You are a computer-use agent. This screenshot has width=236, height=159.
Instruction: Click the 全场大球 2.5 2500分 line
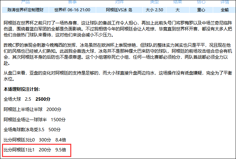[x=27, y=99]
